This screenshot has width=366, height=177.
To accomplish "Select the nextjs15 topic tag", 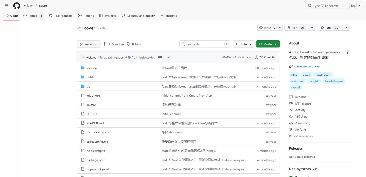I will point(314,81).
